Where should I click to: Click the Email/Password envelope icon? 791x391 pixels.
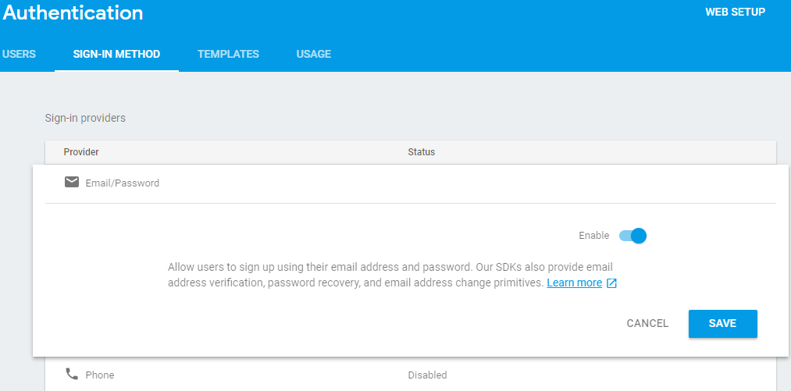(72, 183)
